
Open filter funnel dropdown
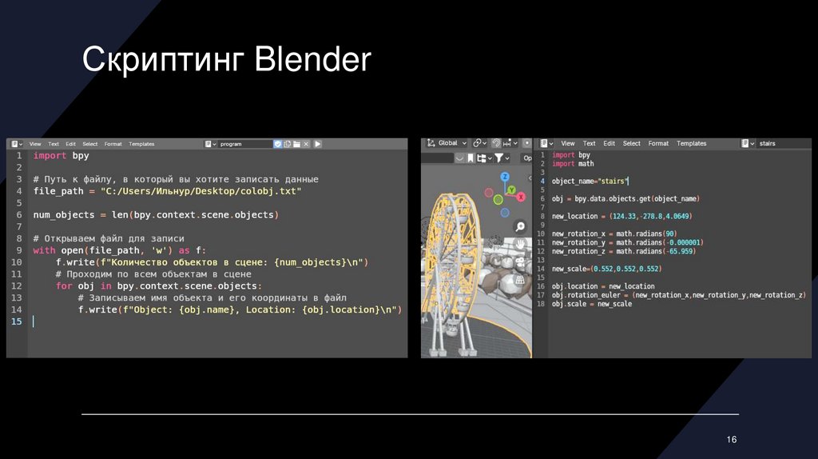(502, 158)
